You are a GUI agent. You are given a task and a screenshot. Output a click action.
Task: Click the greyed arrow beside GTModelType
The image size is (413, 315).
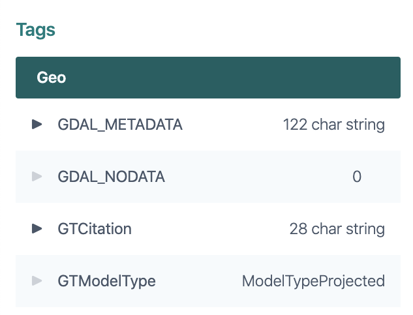(37, 281)
